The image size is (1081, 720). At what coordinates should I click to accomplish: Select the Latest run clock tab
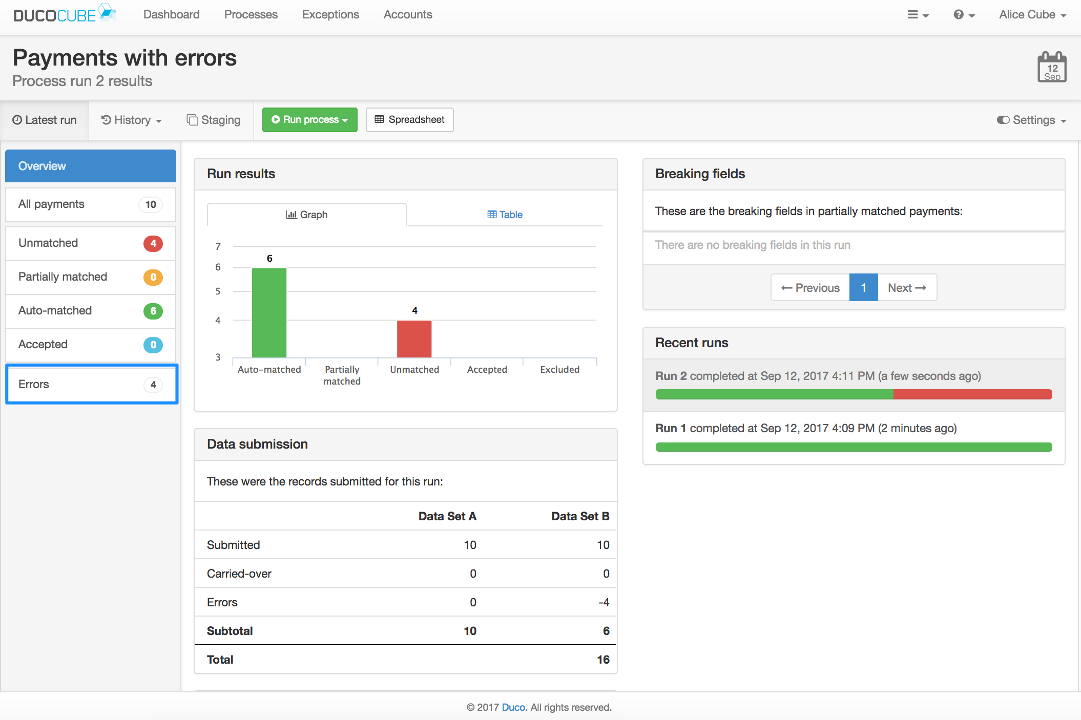click(x=45, y=120)
